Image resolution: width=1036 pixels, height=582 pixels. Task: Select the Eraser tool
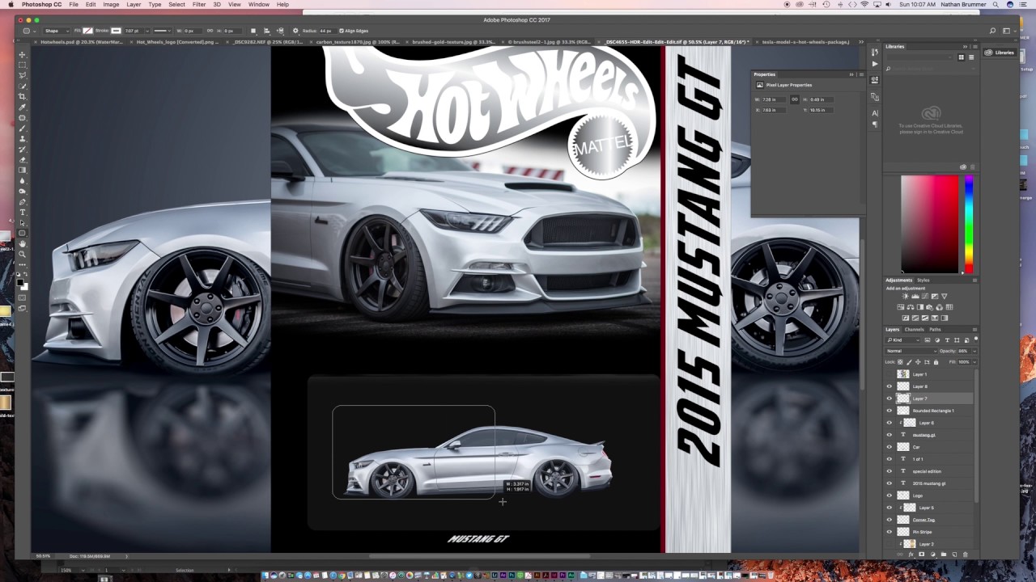tap(22, 159)
